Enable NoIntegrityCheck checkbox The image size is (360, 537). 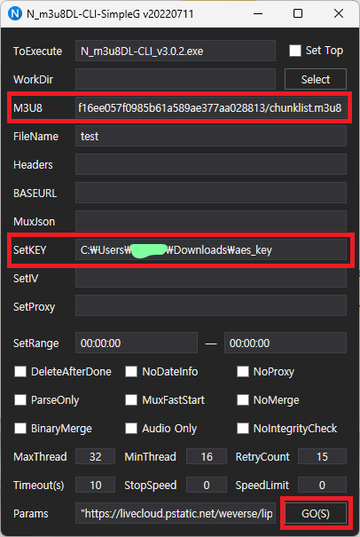coord(243,428)
